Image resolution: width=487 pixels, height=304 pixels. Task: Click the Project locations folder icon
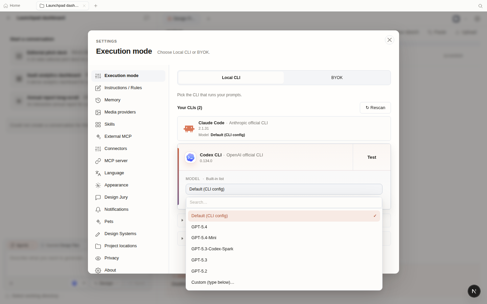tap(98, 246)
